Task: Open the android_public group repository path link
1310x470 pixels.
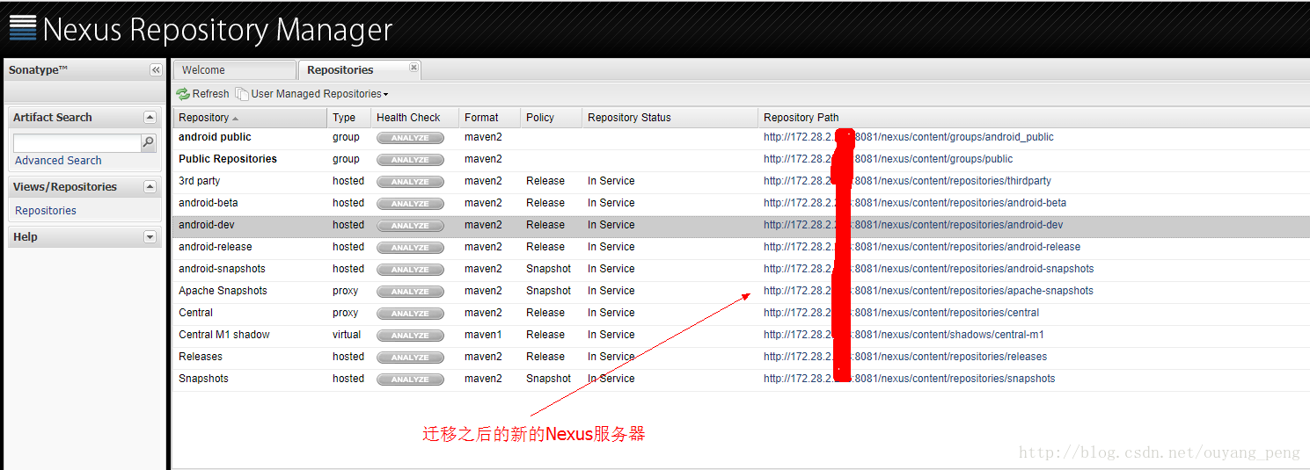Action: tap(908, 137)
